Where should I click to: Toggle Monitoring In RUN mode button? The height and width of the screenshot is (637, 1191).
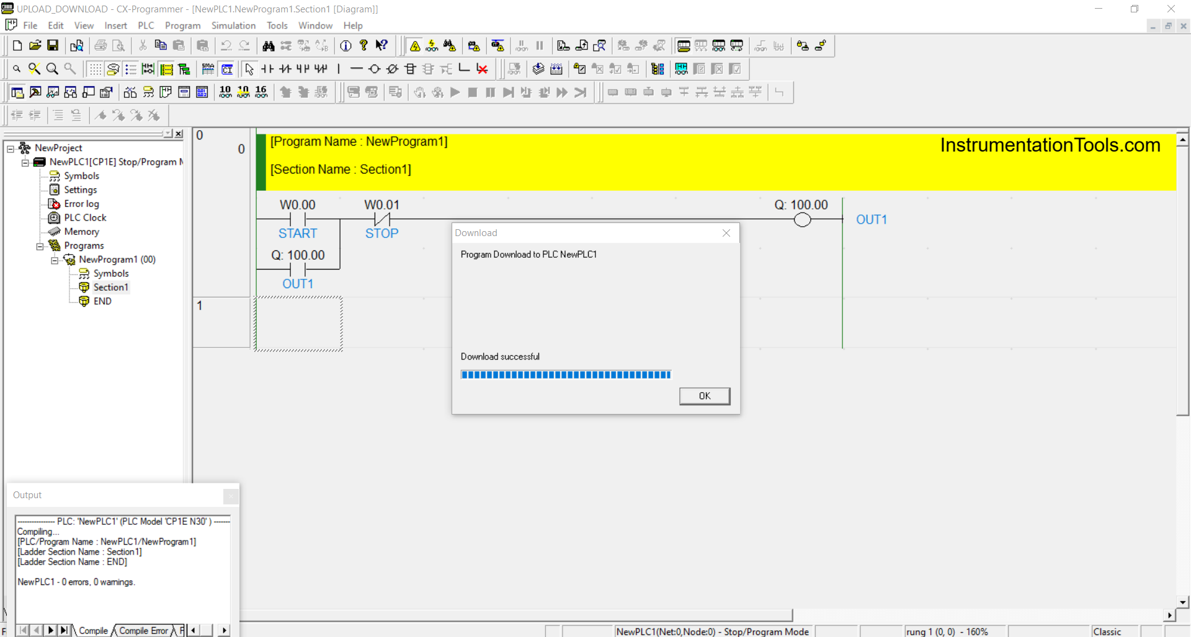[148, 69]
